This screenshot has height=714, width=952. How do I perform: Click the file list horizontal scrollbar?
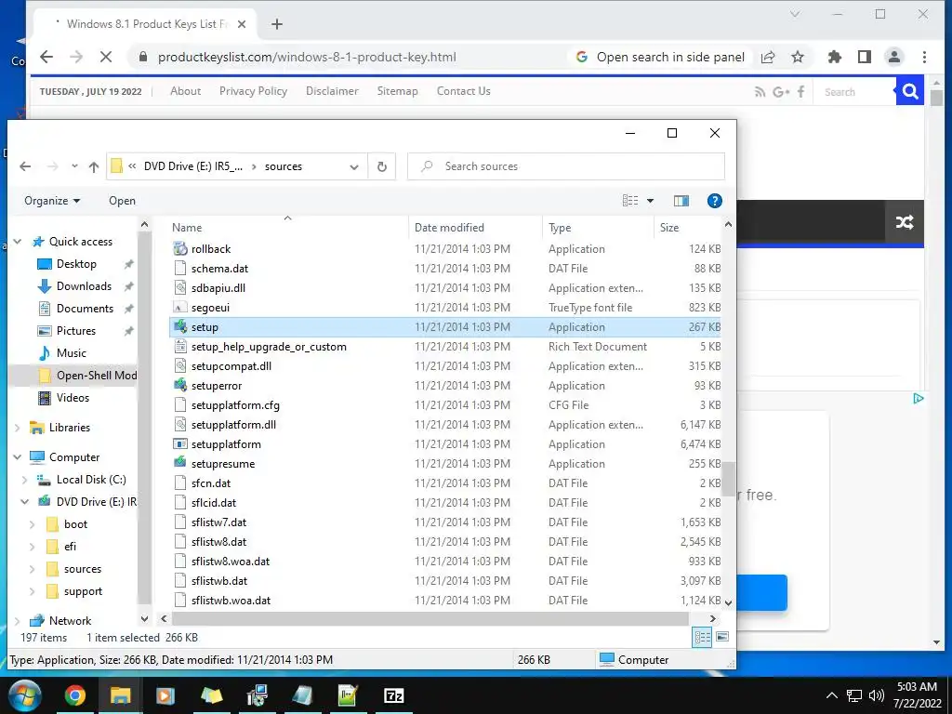coord(430,618)
